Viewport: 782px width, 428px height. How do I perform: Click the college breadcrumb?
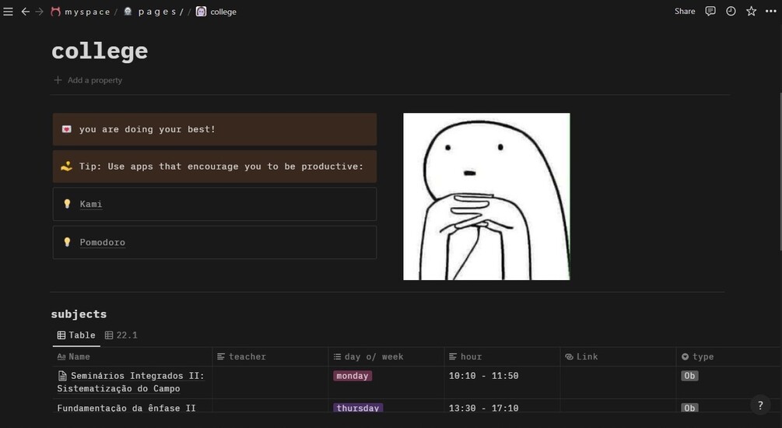(x=216, y=12)
